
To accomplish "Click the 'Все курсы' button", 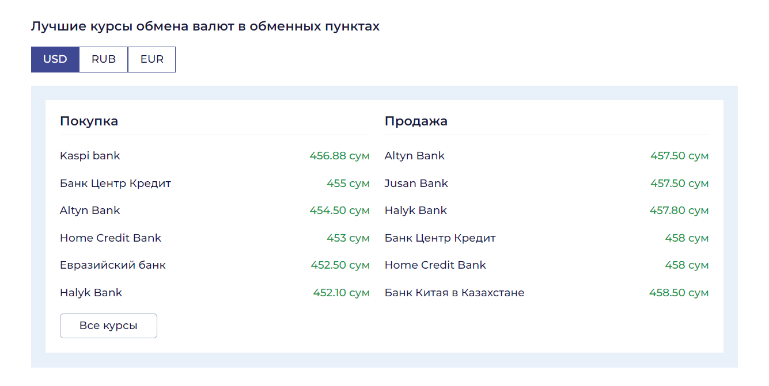I will 108,326.
